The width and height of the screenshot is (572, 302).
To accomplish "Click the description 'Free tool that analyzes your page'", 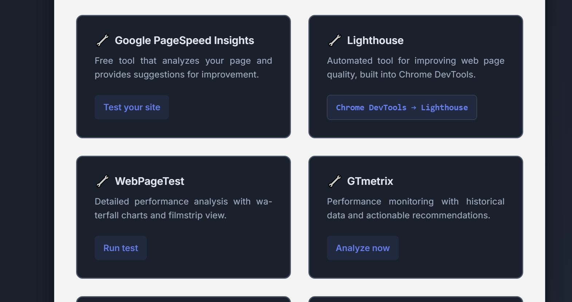I will [184, 68].
